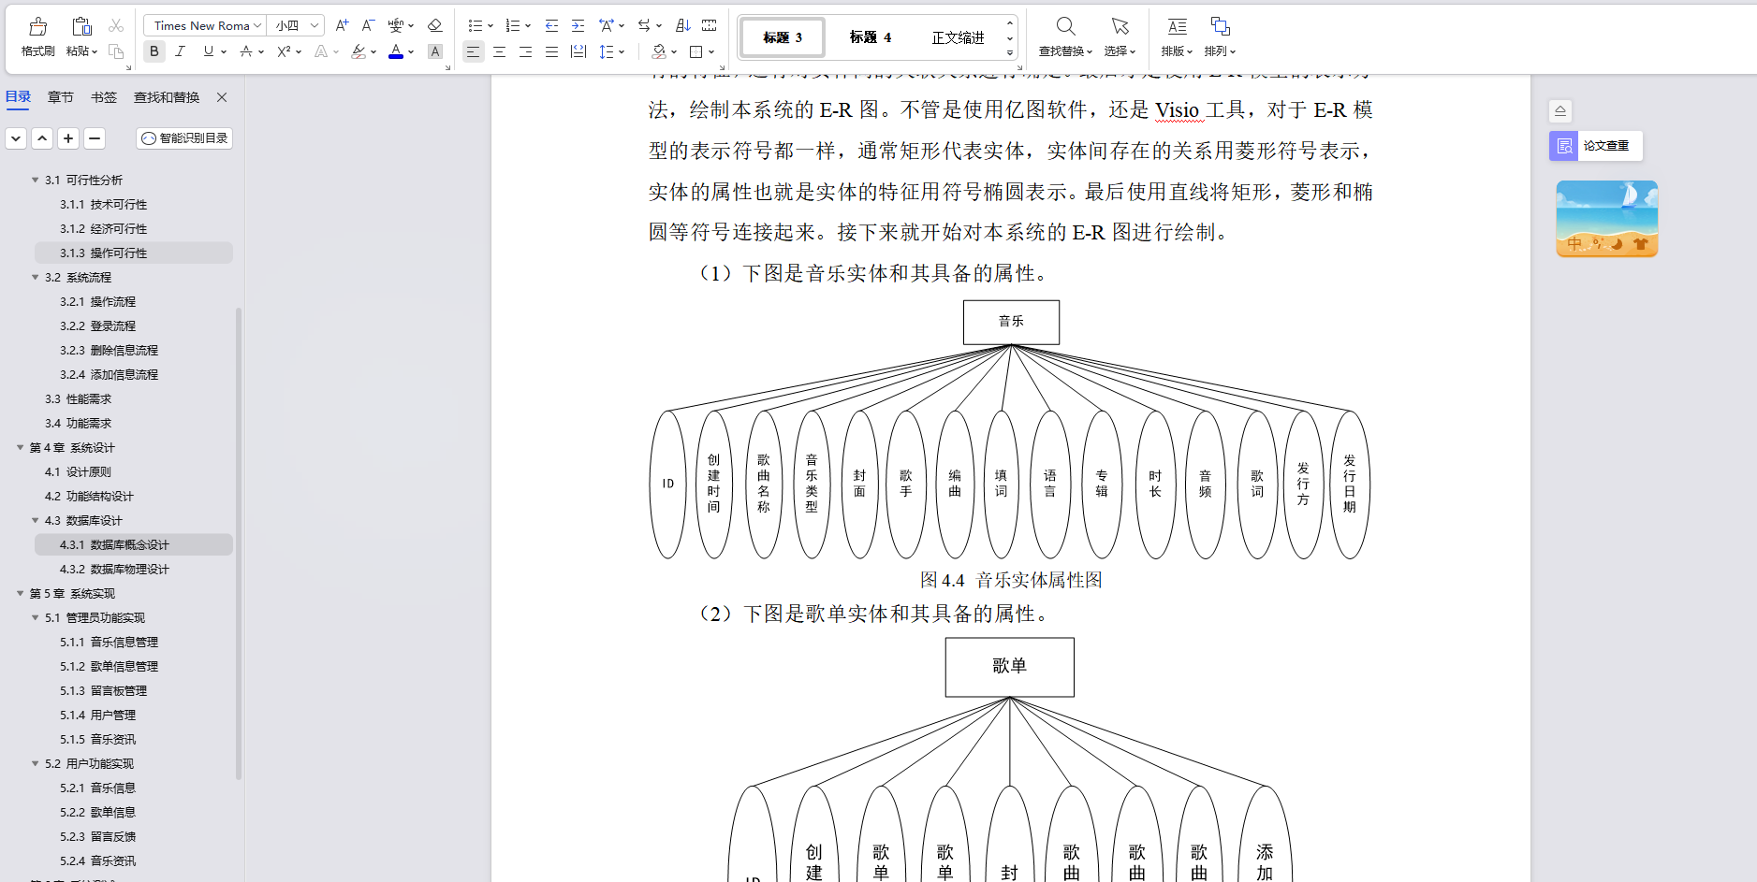Viewport: 1757px width, 882px height.
Task: Apply distributed alignment
Action: (x=578, y=51)
